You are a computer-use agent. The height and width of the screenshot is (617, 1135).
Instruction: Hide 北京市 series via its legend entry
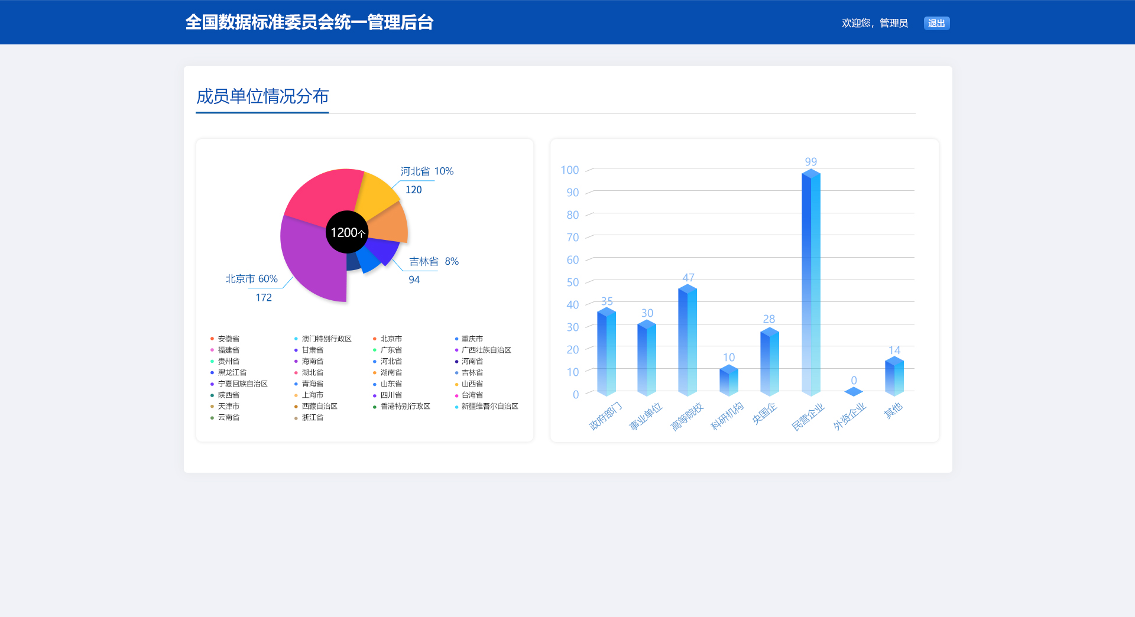(391, 339)
